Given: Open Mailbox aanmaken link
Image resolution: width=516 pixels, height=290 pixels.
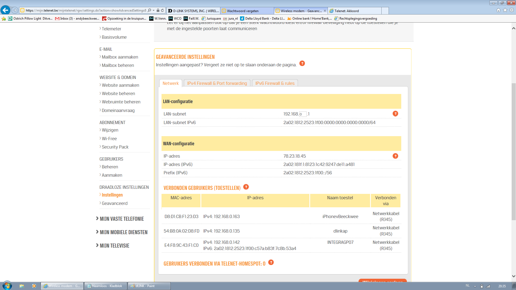Looking at the screenshot, I should tap(120, 57).
